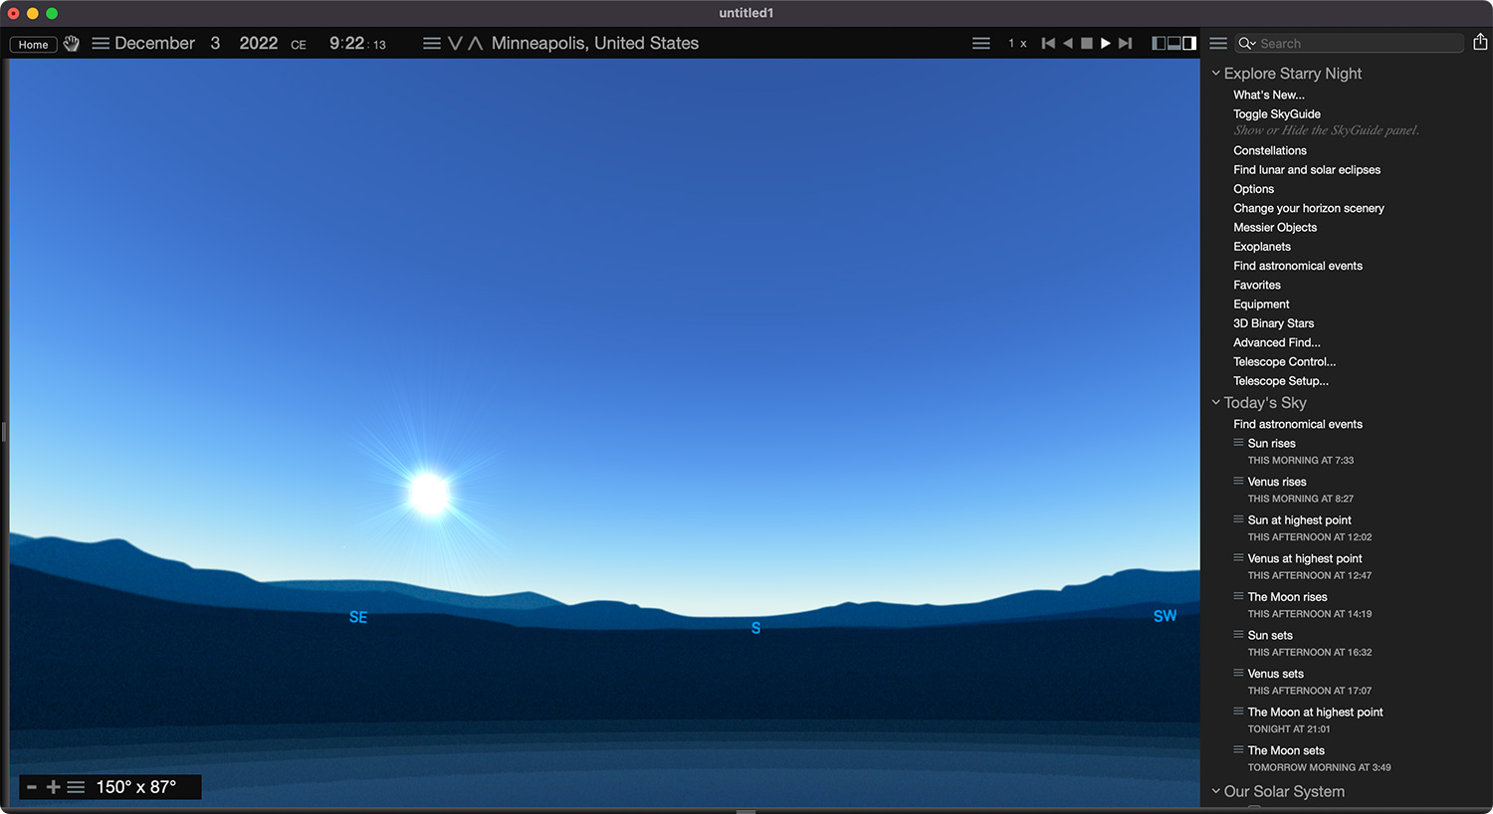Click the skip-to-end time-flow icon
Screen dimensions: 1493x814
click(1125, 43)
